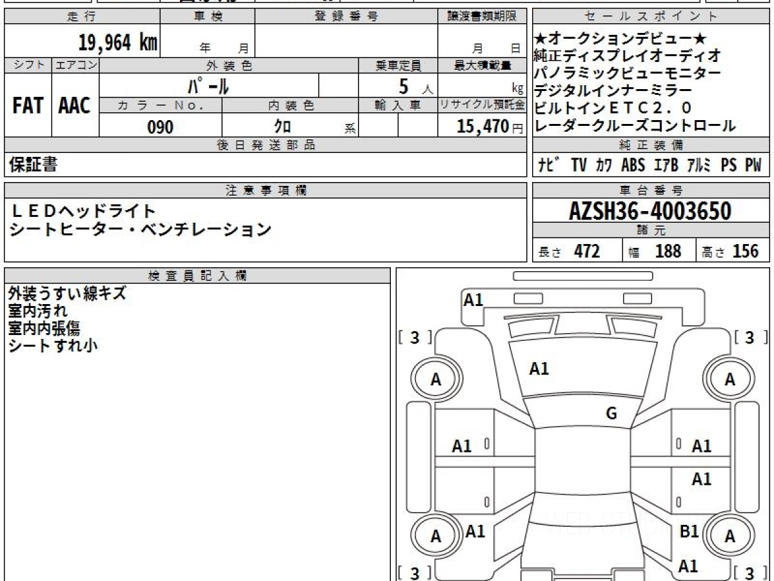Click the ★オークションデビュー★ line
The width and height of the screenshot is (774, 581).
pos(621,39)
